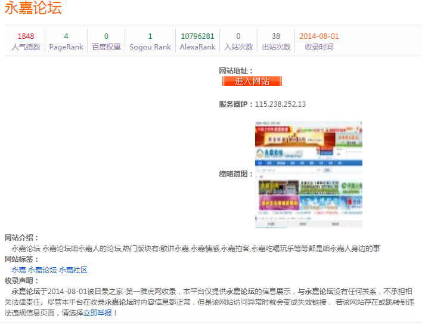This screenshot has height=325, width=422.
Task: Open the 立即举报 report link
Action: [x=97, y=312]
